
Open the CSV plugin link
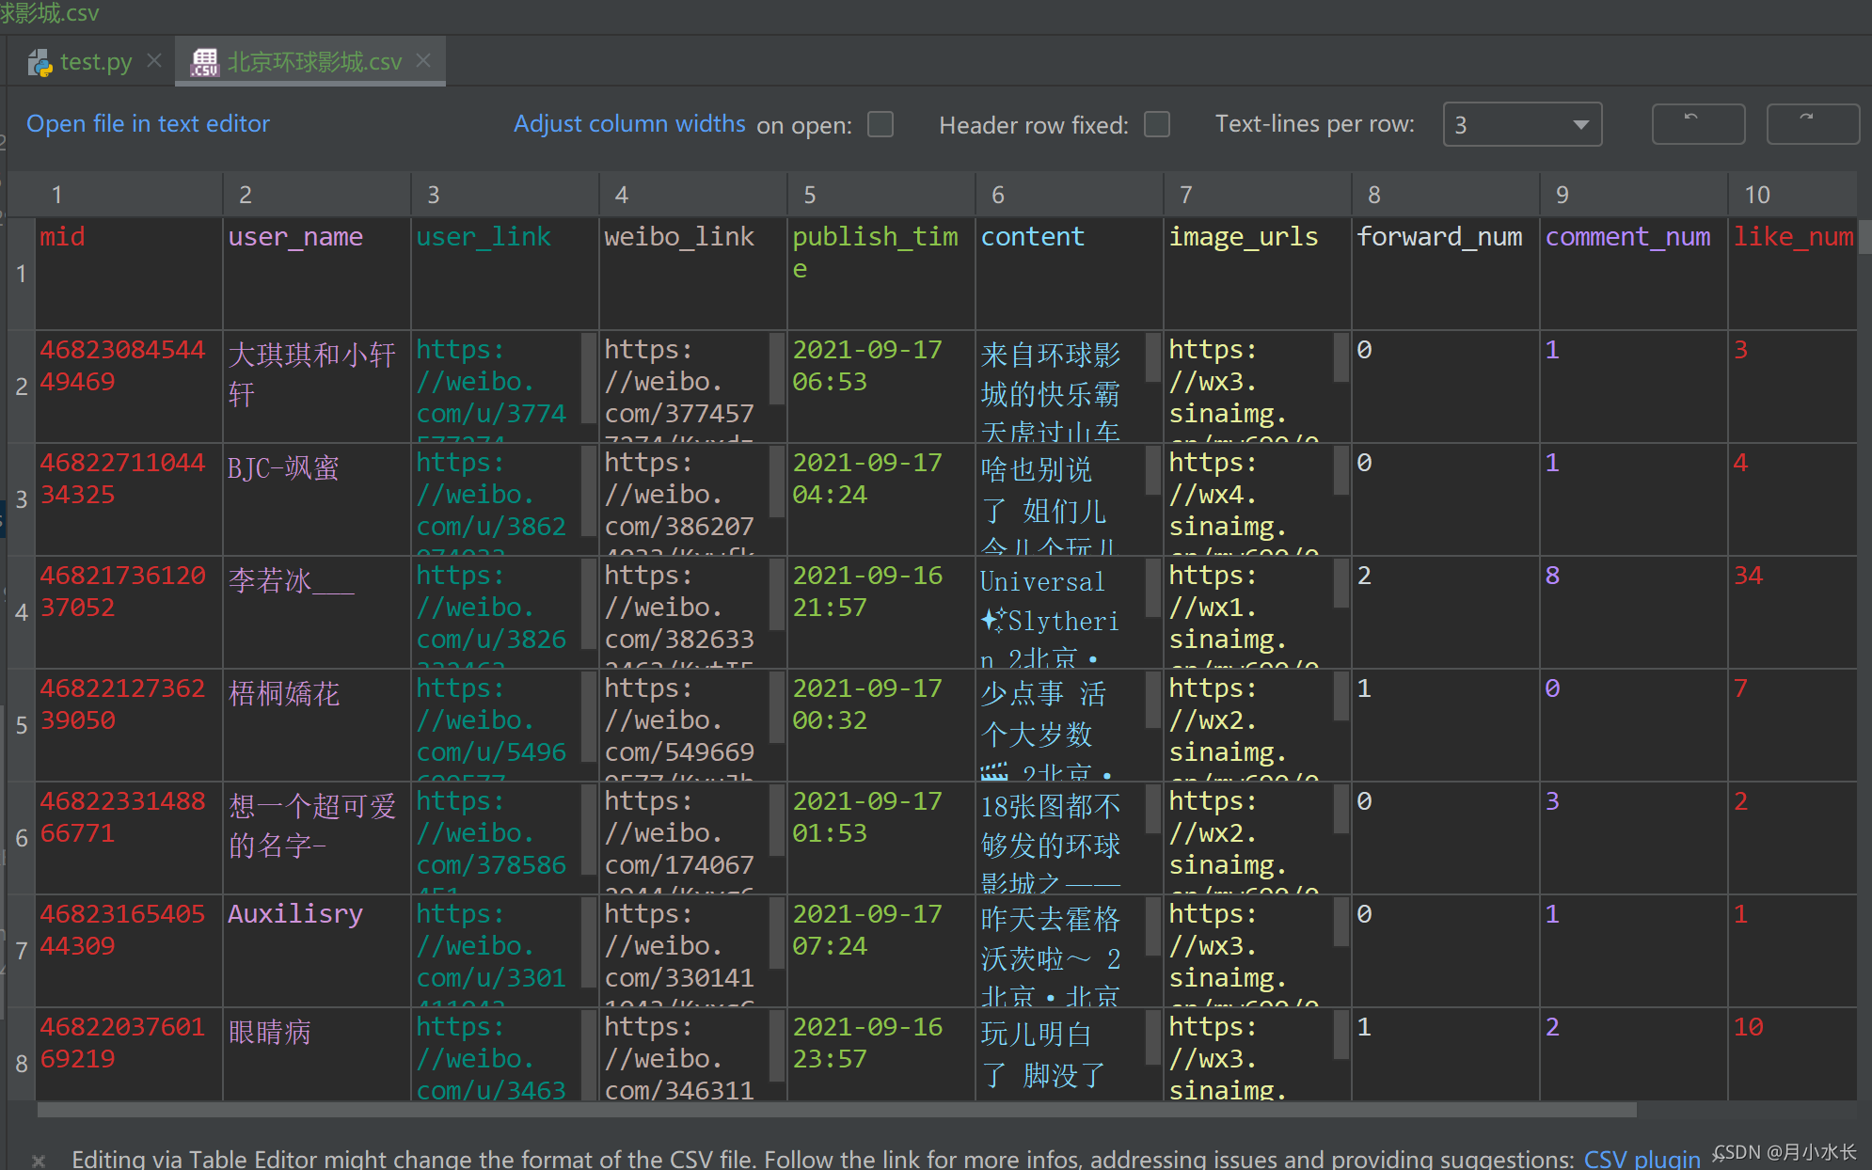pyautogui.click(x=1642, y=1159)
